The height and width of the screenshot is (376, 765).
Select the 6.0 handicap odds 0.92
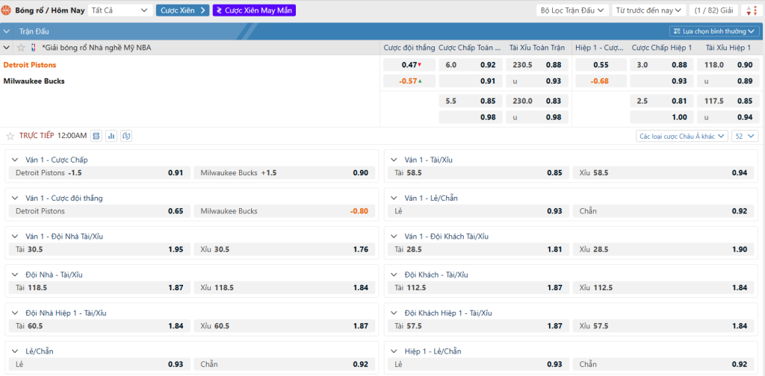pos(471,65)
